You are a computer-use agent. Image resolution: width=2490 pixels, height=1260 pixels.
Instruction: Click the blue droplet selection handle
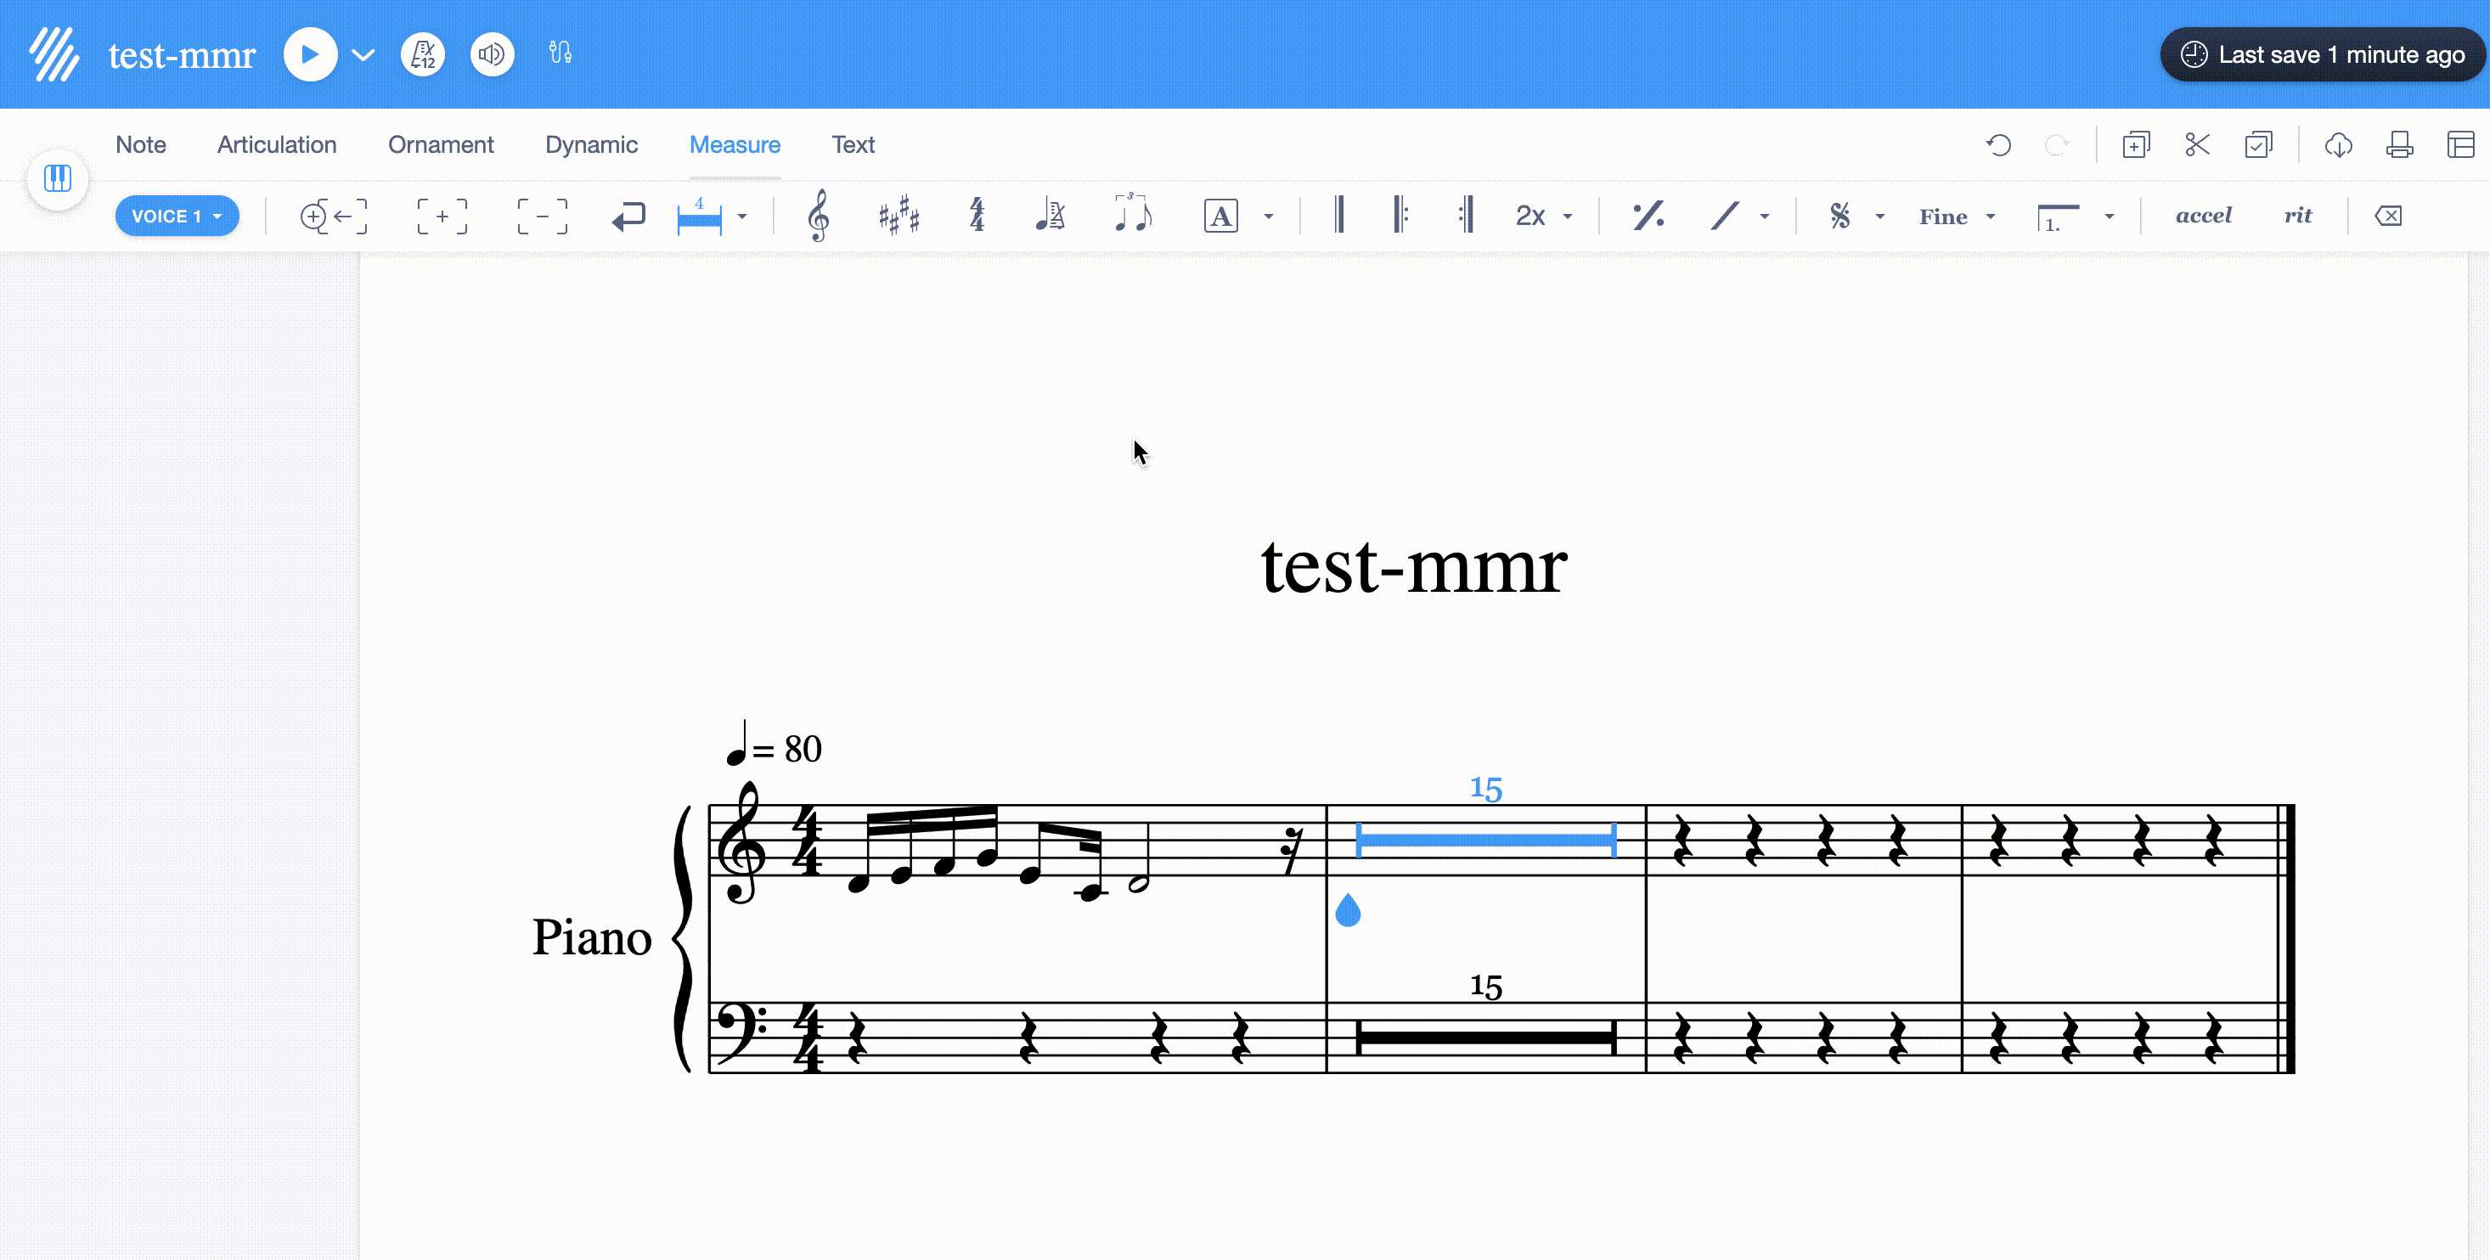pos(1349,909)
